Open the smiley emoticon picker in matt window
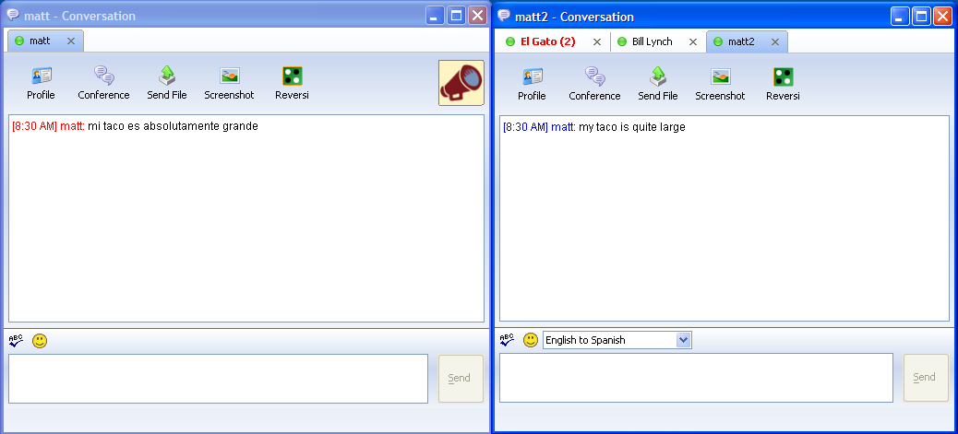The width and height of the screenshot is (958, 434). point(40,341)
